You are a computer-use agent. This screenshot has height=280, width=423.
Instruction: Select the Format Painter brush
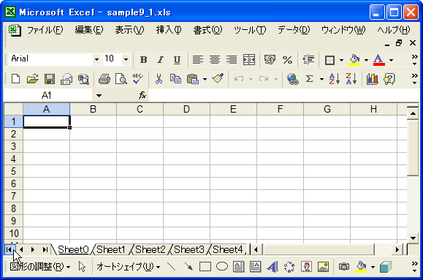[x=218, y=79]
